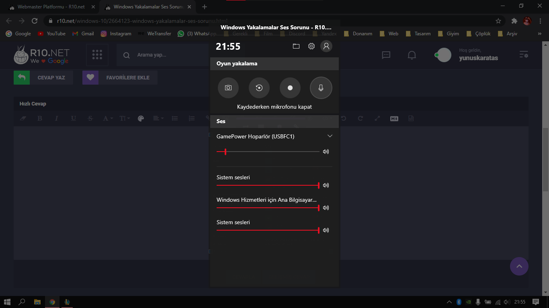
Task: Bookmark this page with the star icon
Action: coord(498,21)
